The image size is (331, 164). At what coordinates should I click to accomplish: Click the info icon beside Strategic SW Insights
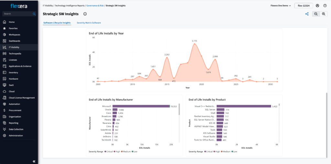pos(85,14)
